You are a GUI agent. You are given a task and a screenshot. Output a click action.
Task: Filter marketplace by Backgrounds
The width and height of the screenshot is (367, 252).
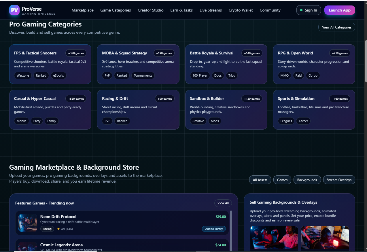pos(307,180)
